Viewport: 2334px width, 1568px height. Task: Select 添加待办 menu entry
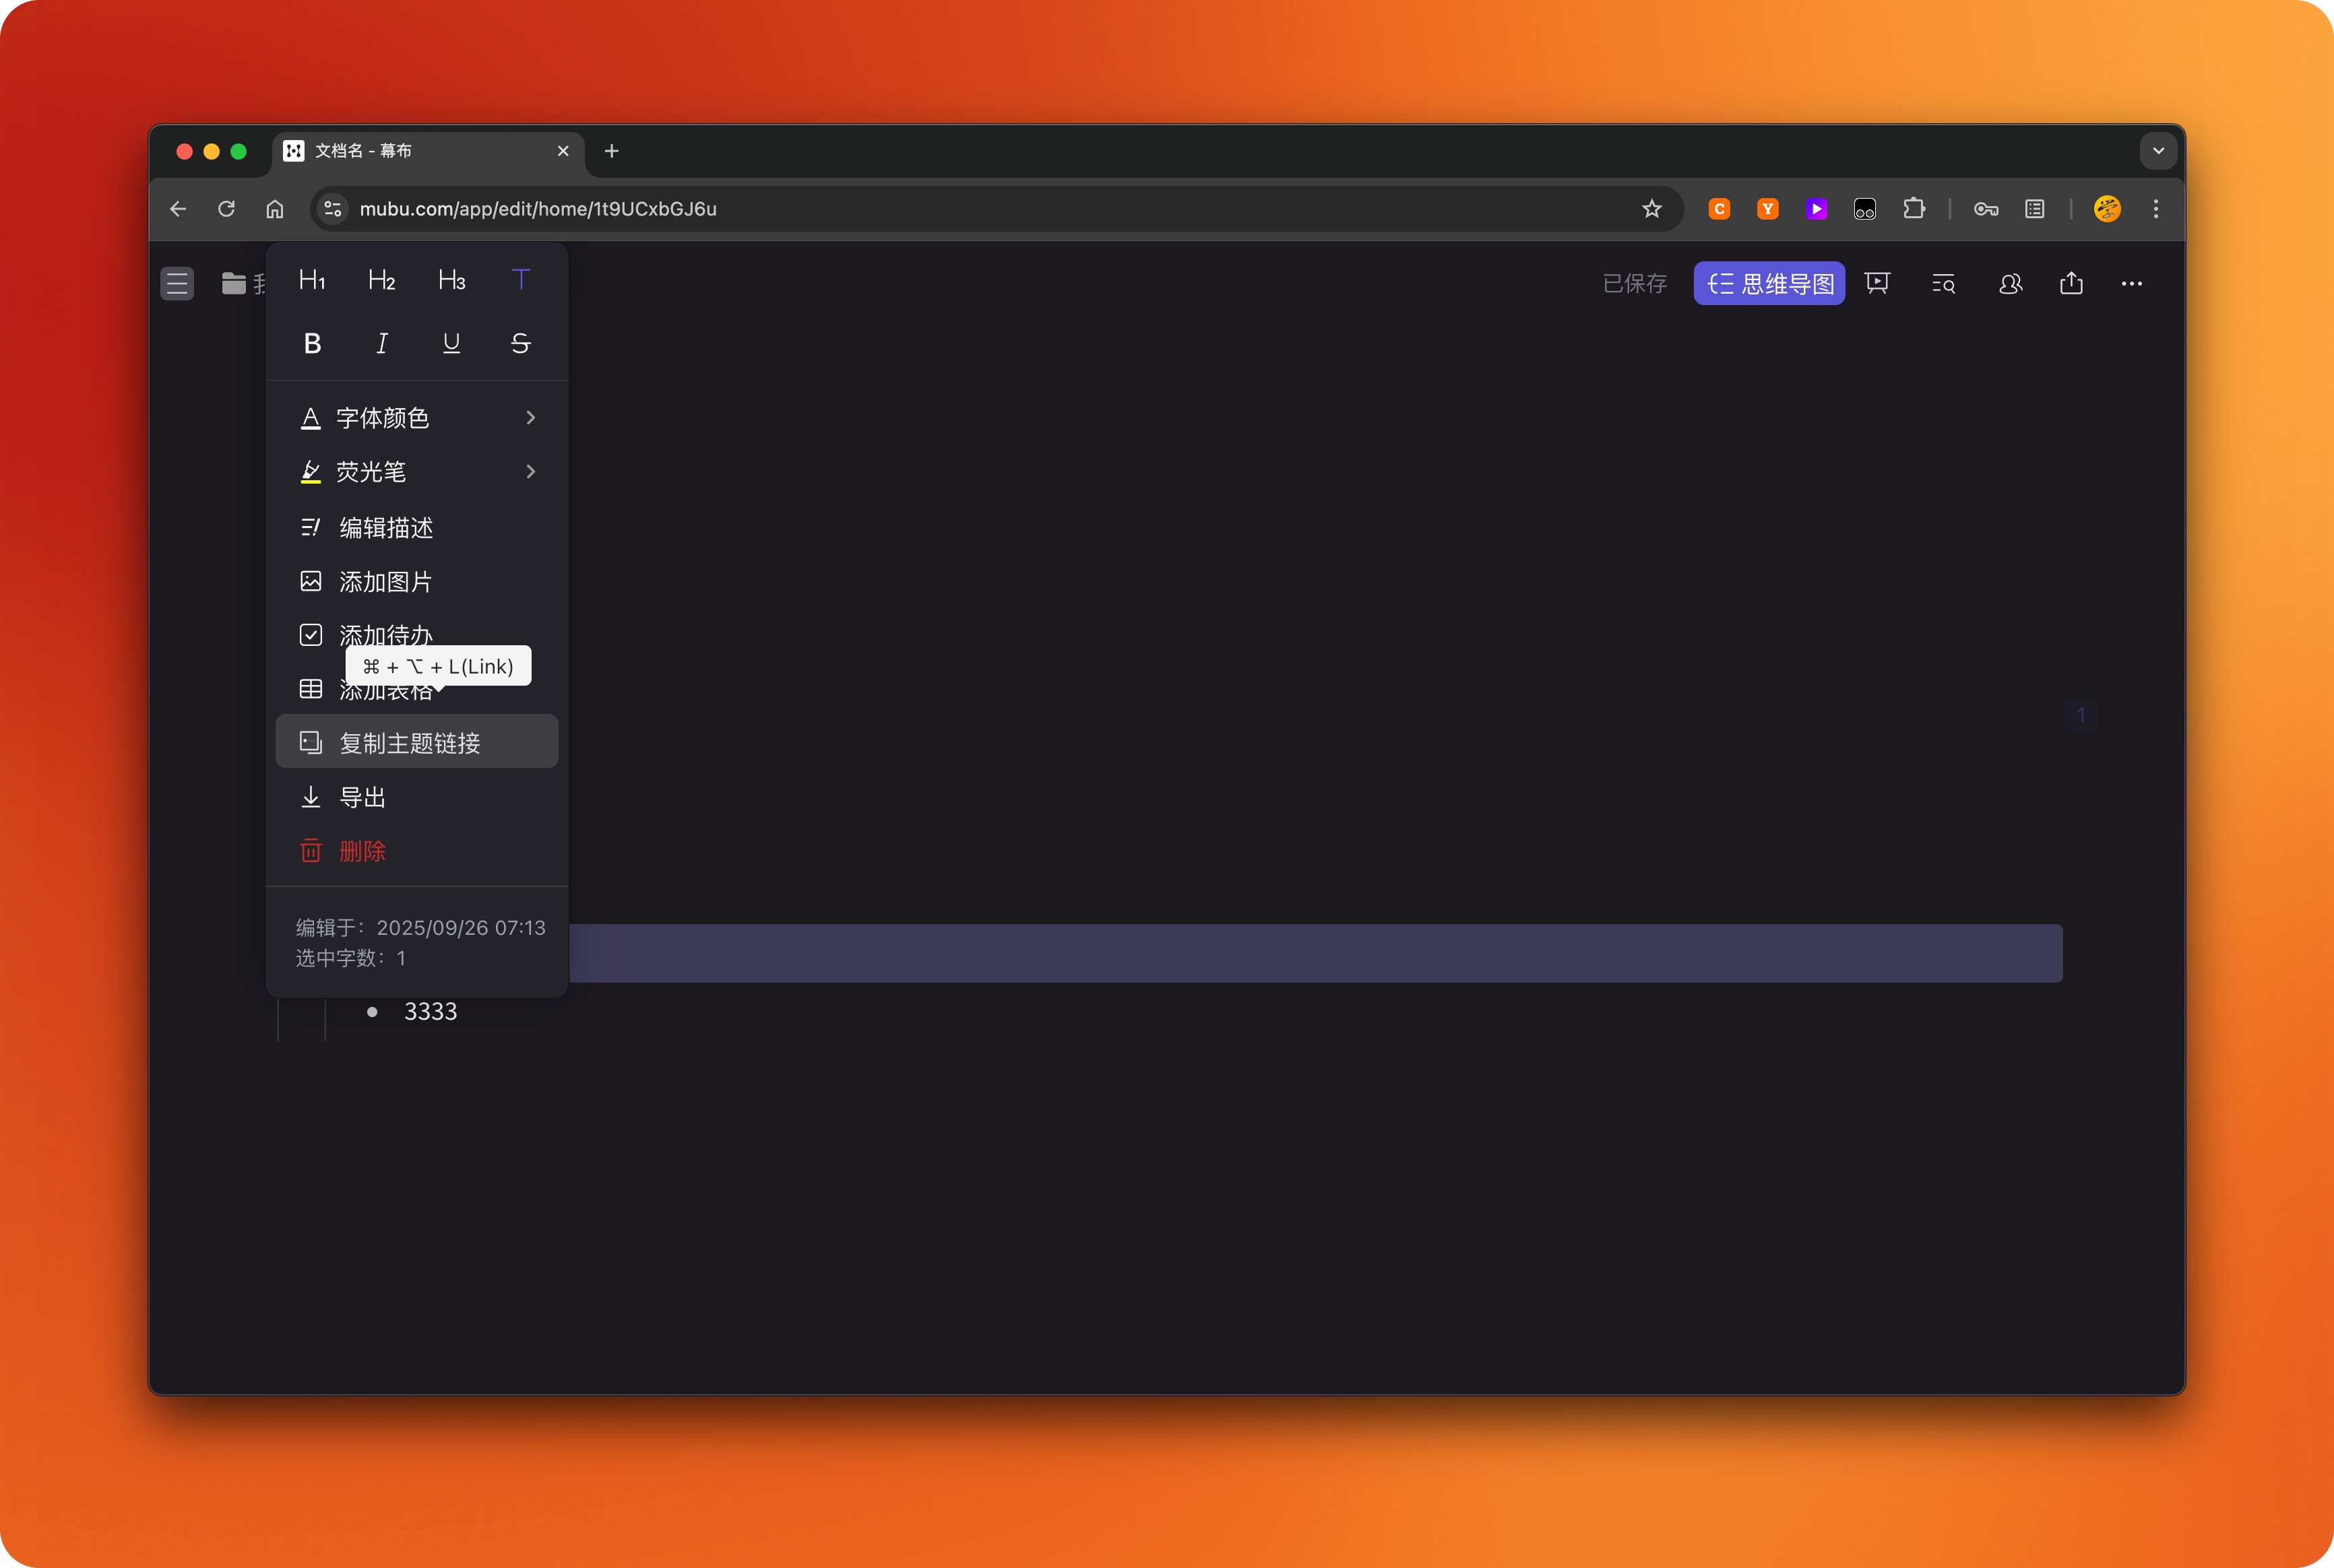[417, 635]
